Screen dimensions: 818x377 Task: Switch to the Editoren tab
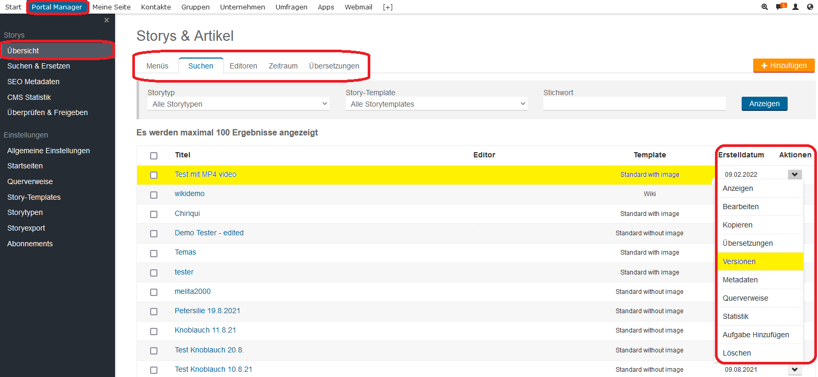click(243, 66)
